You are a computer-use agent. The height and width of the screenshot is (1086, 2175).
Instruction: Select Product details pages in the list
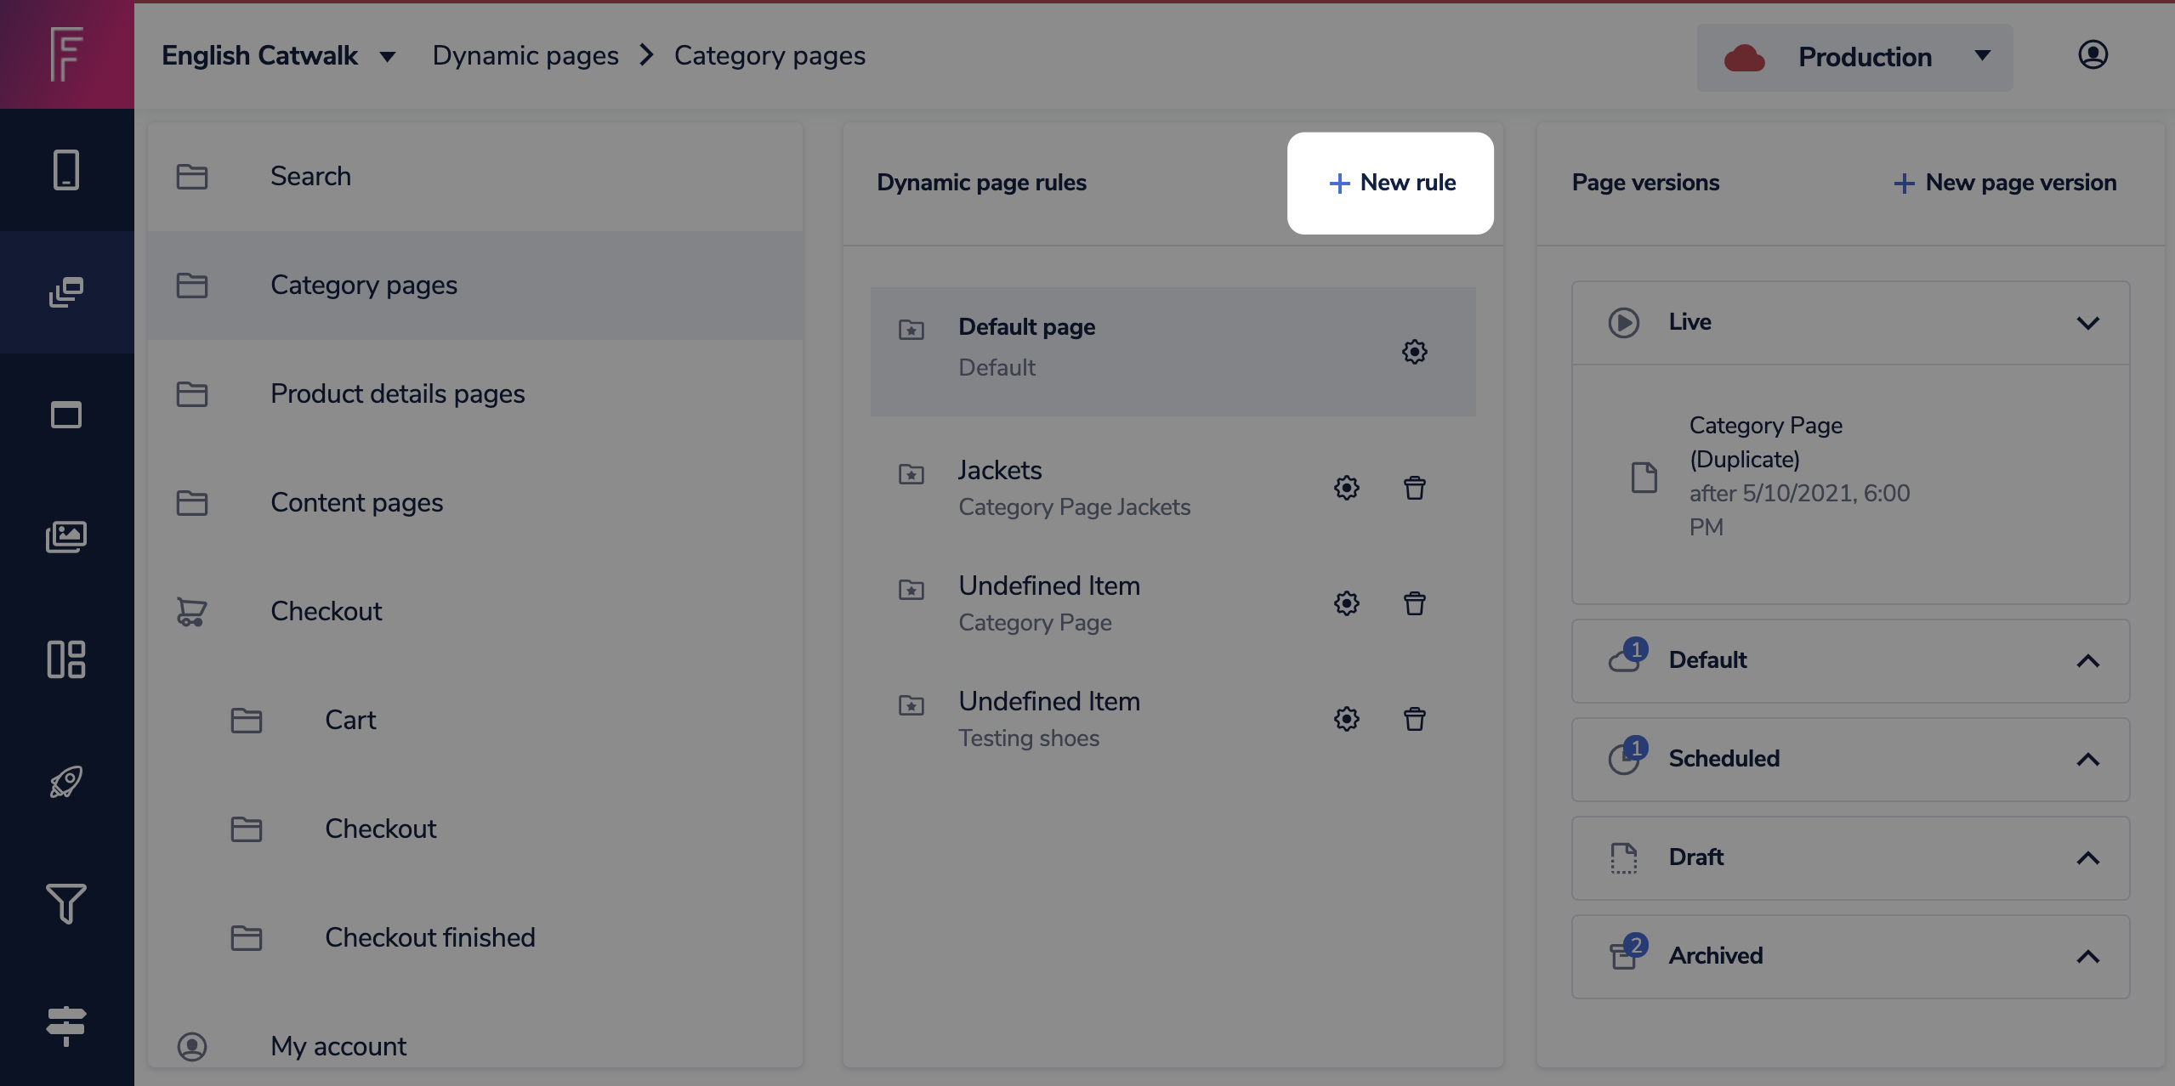tap(397, 394)
